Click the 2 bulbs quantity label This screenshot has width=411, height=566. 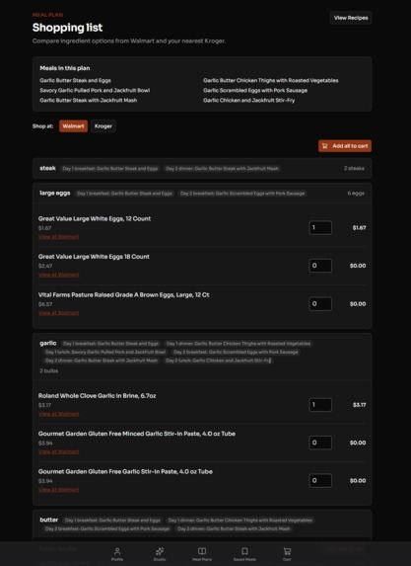pos(49,370)
